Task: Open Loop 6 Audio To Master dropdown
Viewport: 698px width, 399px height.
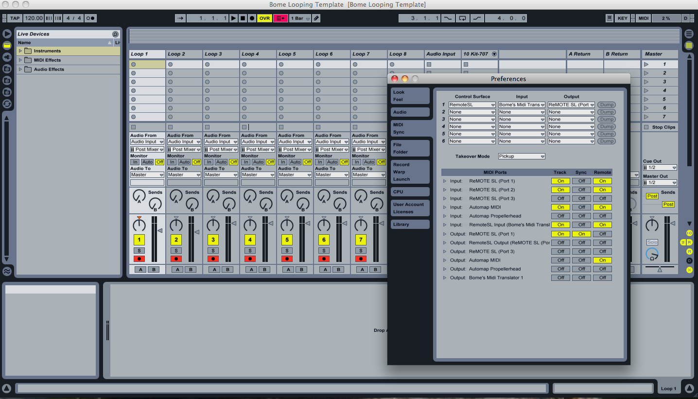Action: [x=332, y=174]
